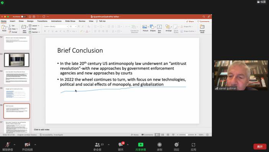The image size is (269, 152).
Task: Start Zoom recording
Action: tap(159, 147)
